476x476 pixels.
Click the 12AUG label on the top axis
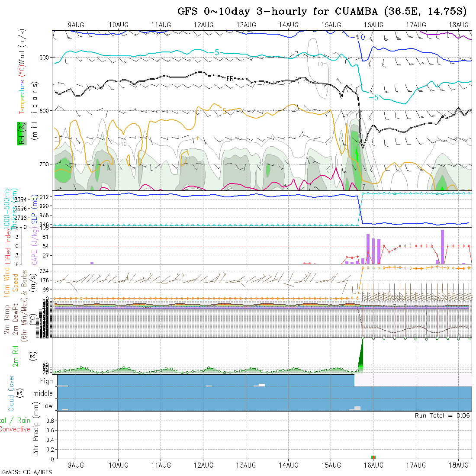203,25
